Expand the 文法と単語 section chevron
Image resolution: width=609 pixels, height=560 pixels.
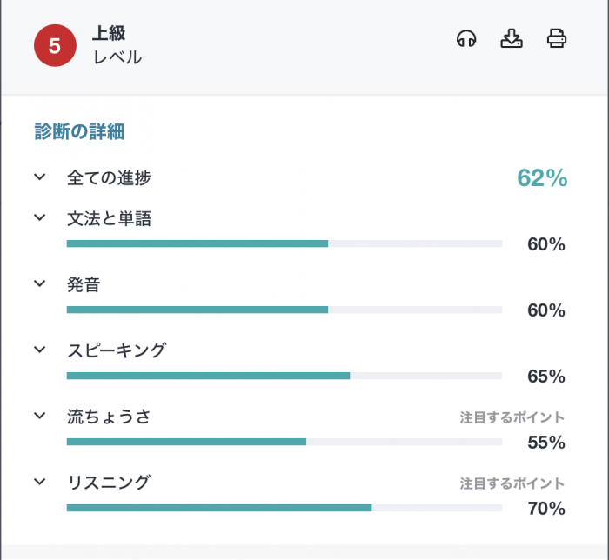coord(39,217)
